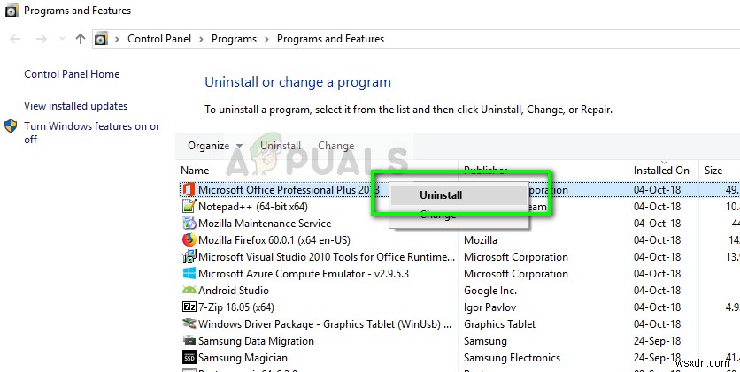
Task: Click the 7-Zip program icon
Action: coord(189,307)
